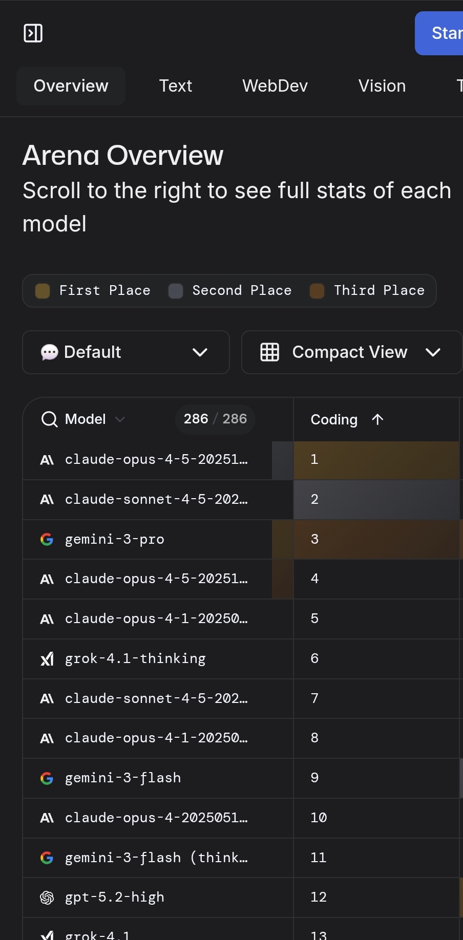
Task: Sort by the Coding column arrow
Action: click(x=377, y=419)
